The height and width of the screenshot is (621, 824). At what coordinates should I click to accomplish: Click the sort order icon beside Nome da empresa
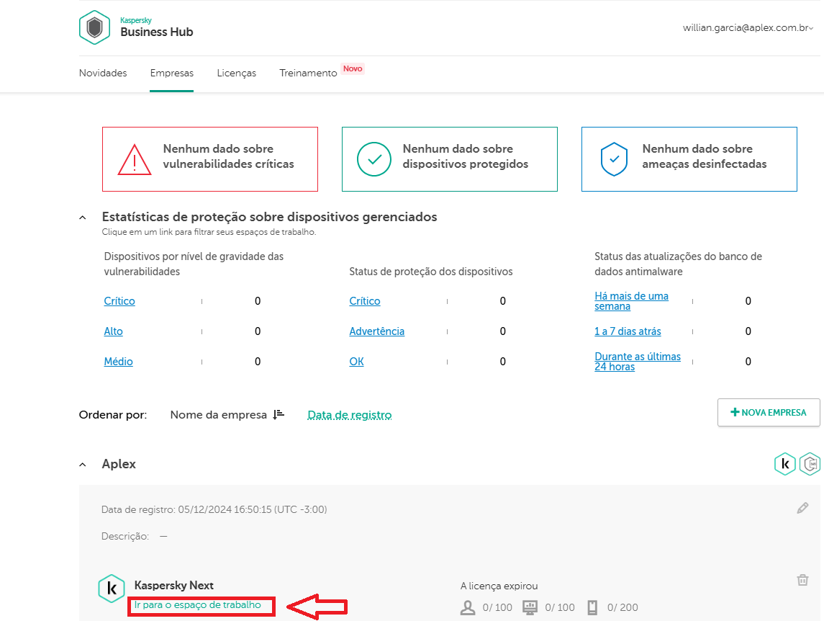point(279,415)
